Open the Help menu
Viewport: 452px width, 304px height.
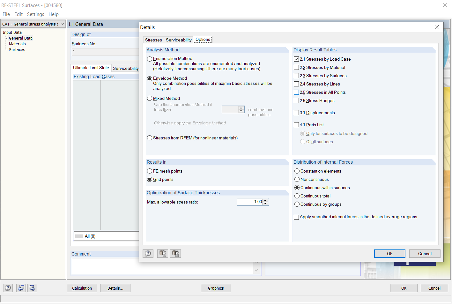coord(54,14)
